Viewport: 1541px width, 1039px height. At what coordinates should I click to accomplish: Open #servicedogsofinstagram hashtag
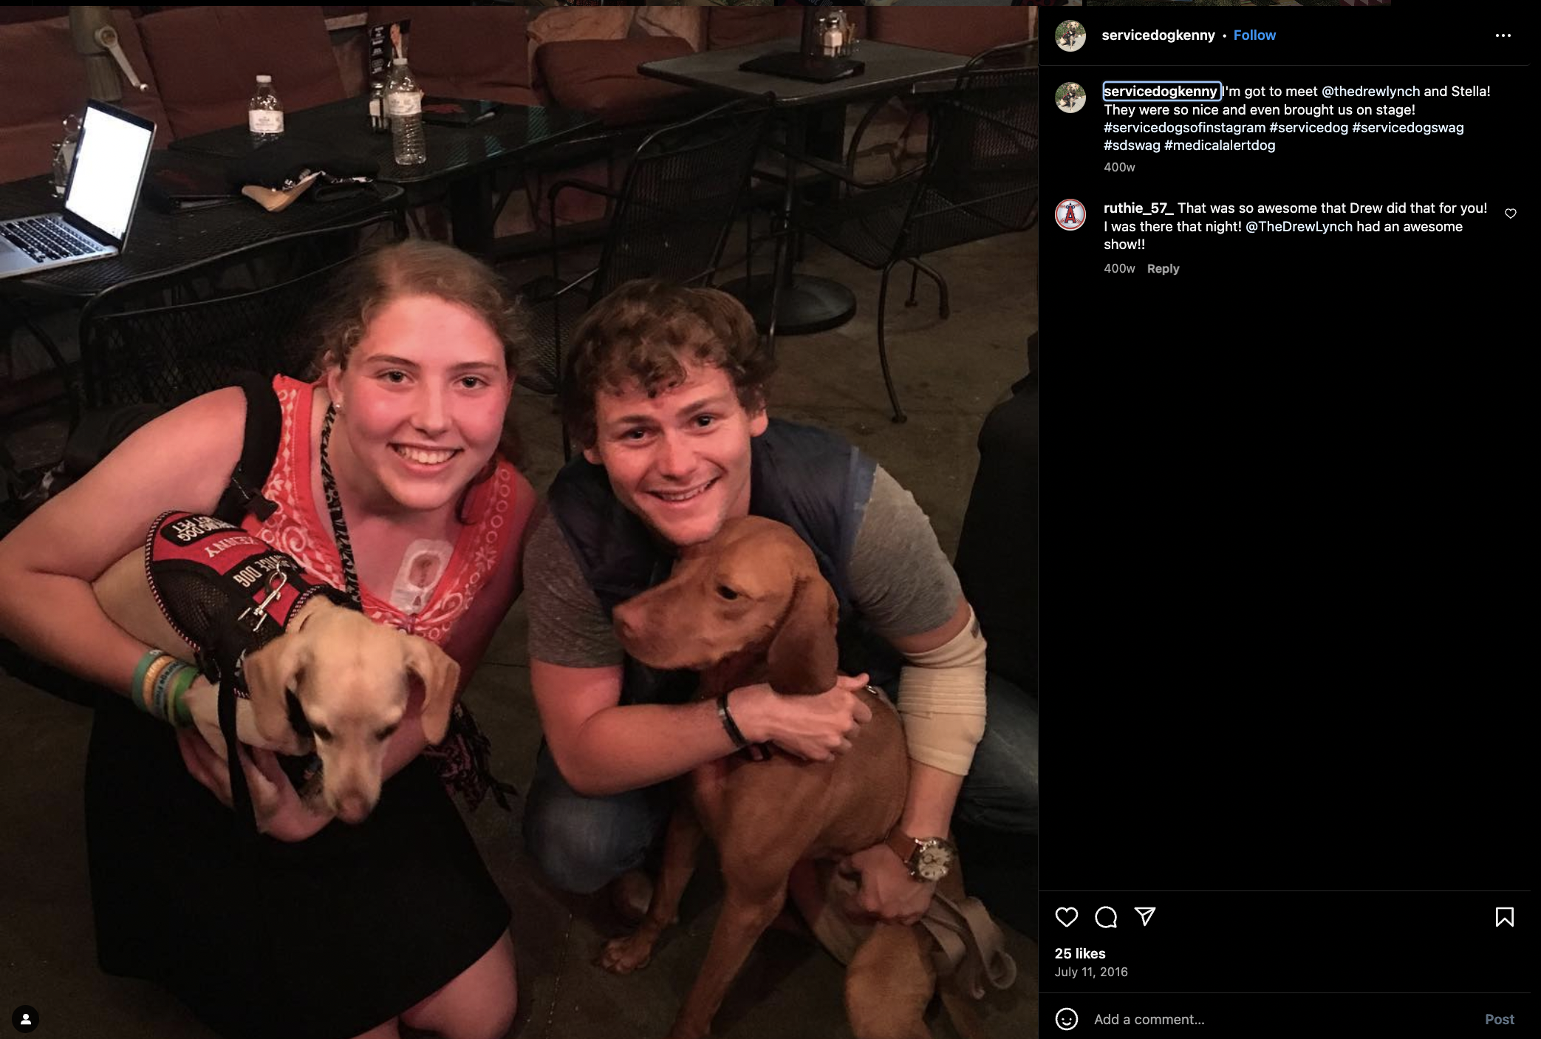pyautogui.click(x=1184, y=127)
